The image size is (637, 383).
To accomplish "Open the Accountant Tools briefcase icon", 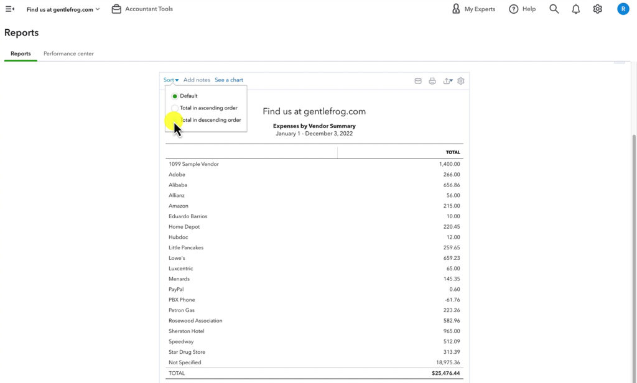I will pos(116,9).
